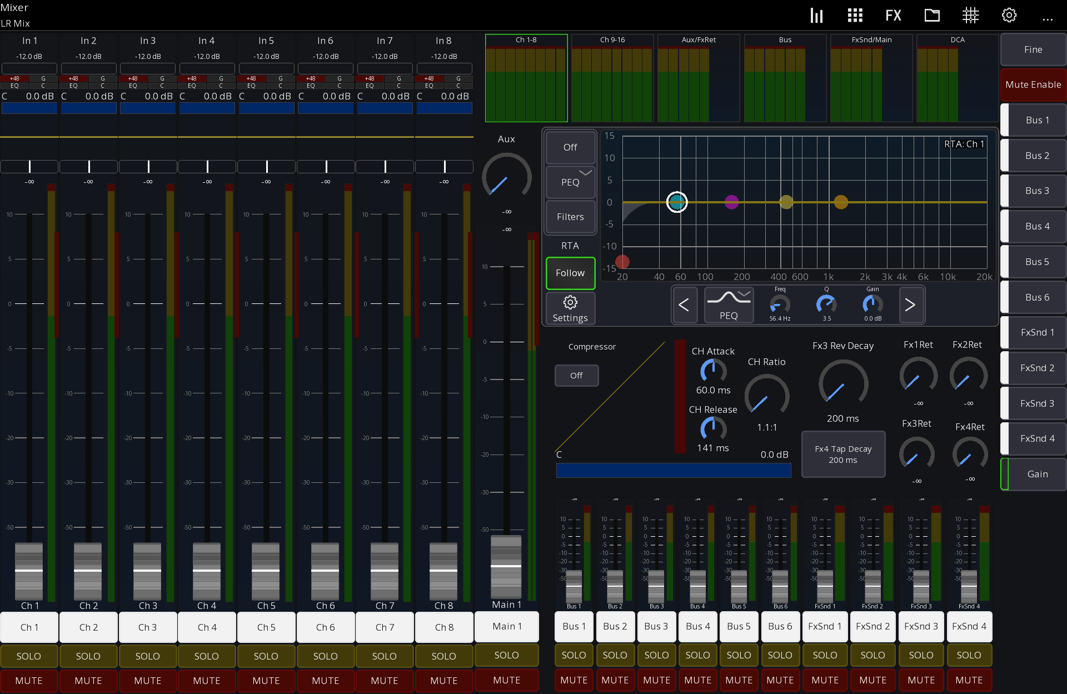Screen dimensions: 1067x694
Task: Mute channel Ch 1
Action: [x=29, y=681]
